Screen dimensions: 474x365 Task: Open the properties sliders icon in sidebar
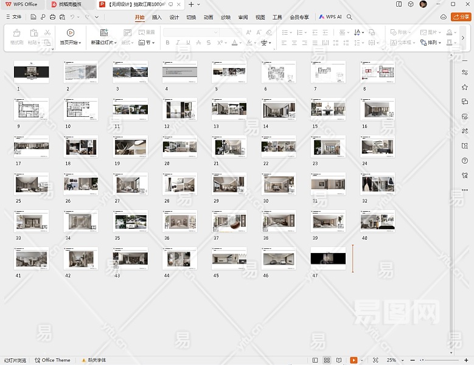click(x=465, y=72)
